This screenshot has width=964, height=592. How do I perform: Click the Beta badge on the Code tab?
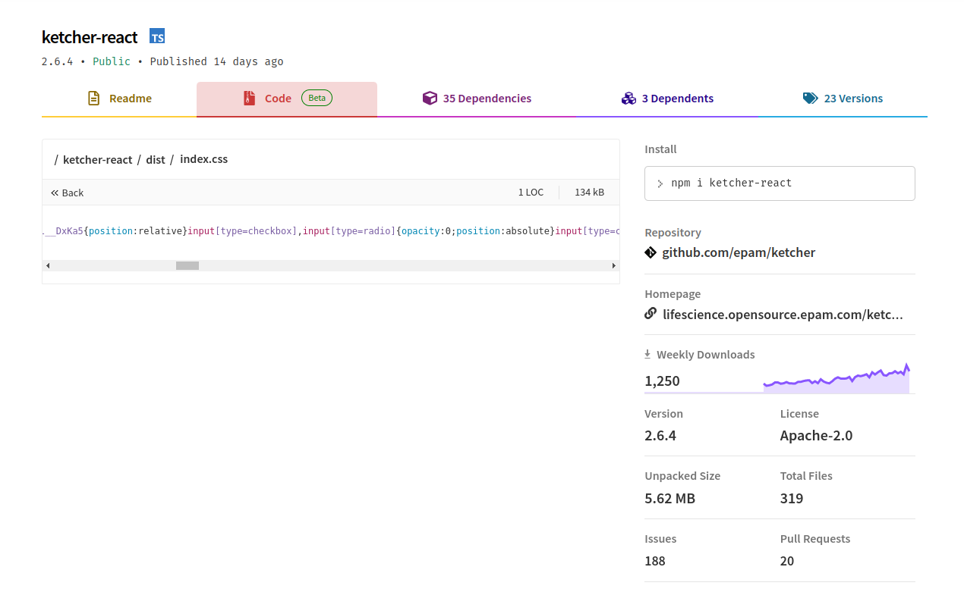[317, 97]
